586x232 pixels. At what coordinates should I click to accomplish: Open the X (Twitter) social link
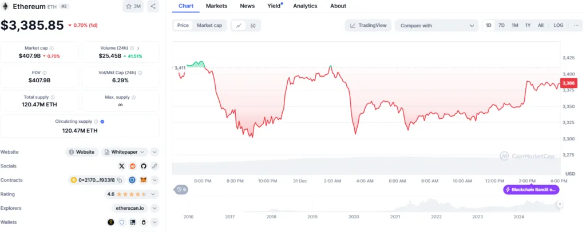121,166
